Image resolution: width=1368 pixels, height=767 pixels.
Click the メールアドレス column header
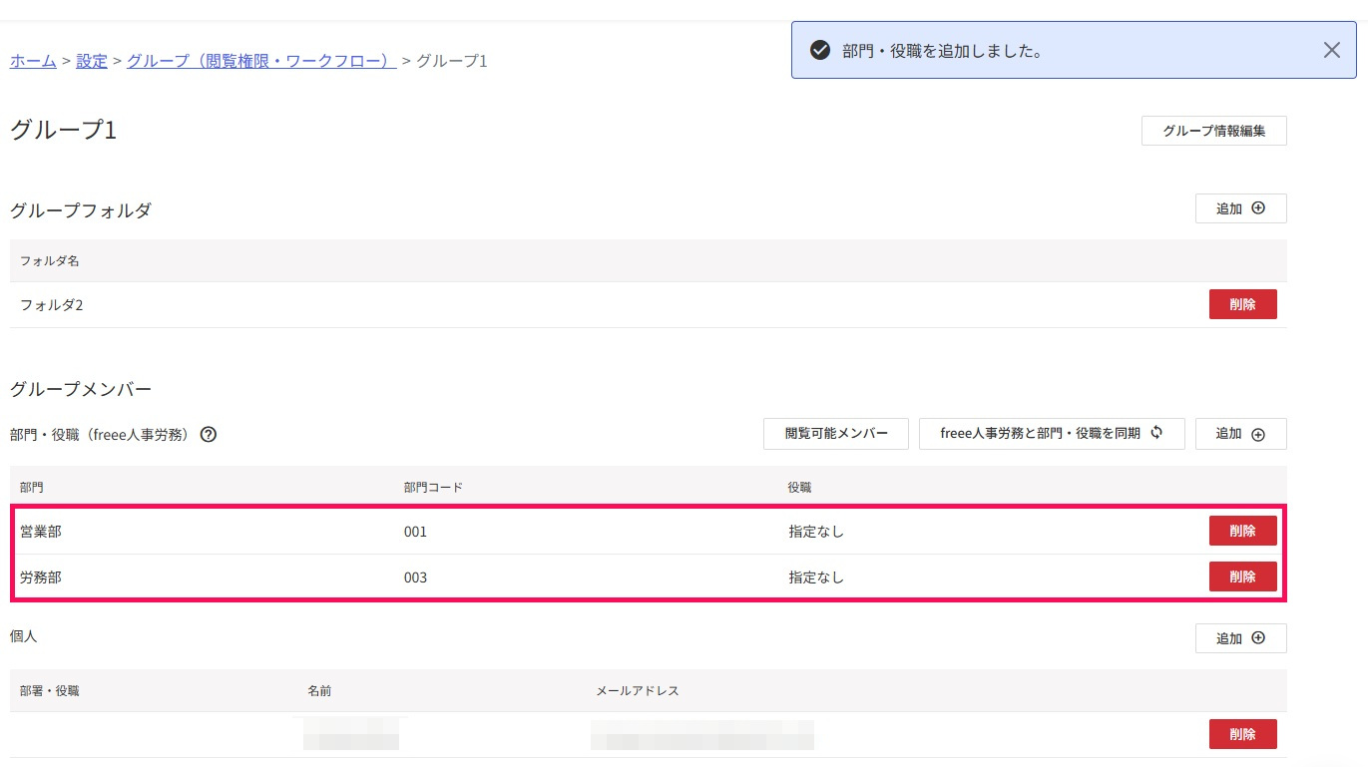tap(638, 691)
